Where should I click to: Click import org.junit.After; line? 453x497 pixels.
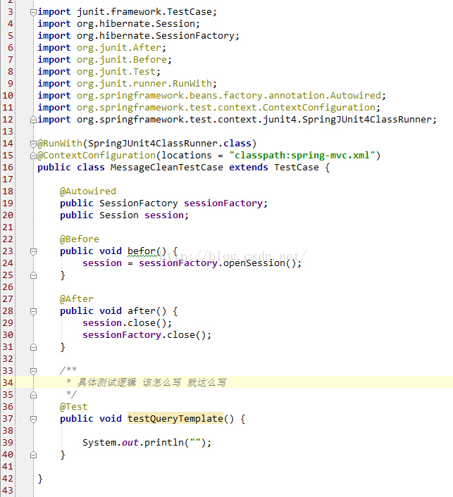tap(102, 48)
